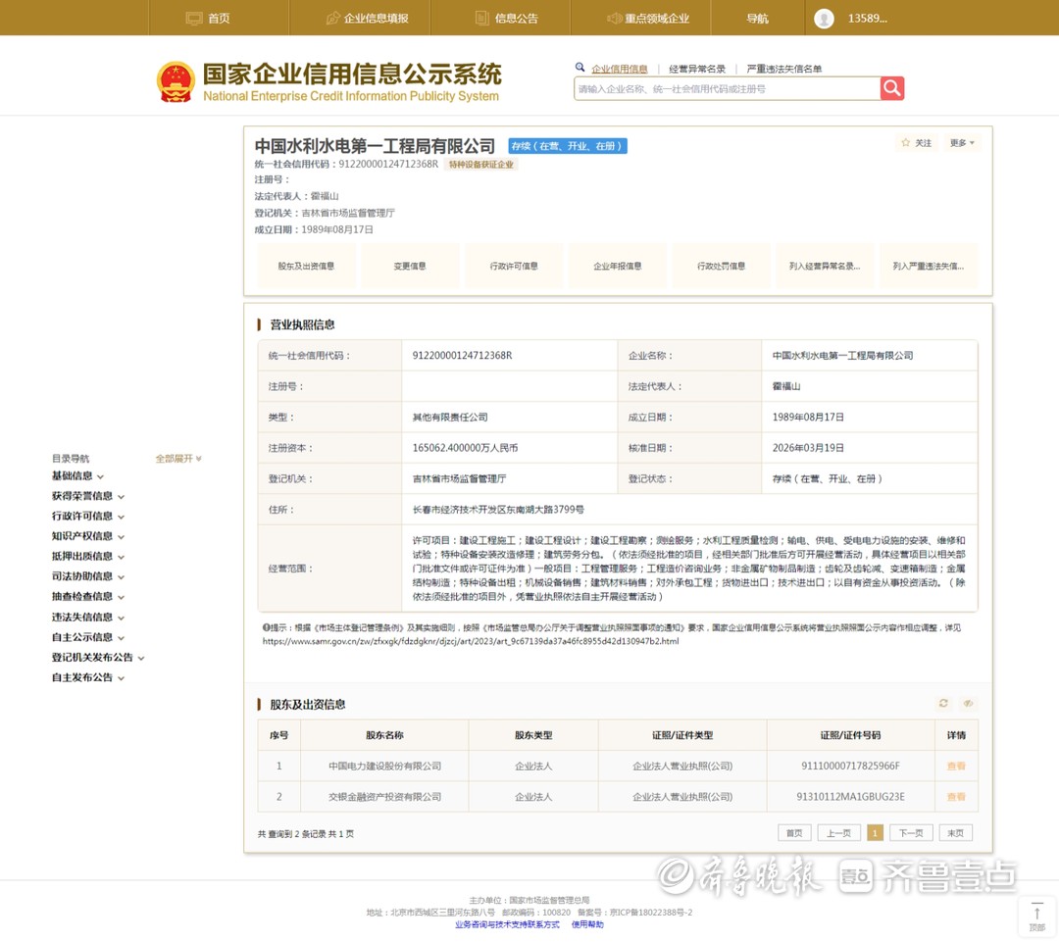The width and height of the screenshot is (1059, 942).
Task: Open the 信息公告 menu item
Action: click(x=507, y=19)
